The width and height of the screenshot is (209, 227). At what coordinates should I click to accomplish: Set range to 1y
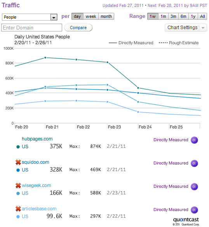(x=193, y=16)
